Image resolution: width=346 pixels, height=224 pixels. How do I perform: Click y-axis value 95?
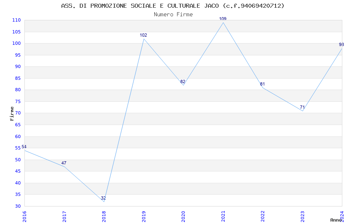[18, 55]
